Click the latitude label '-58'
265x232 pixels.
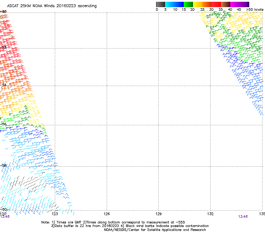coord(3,166)
